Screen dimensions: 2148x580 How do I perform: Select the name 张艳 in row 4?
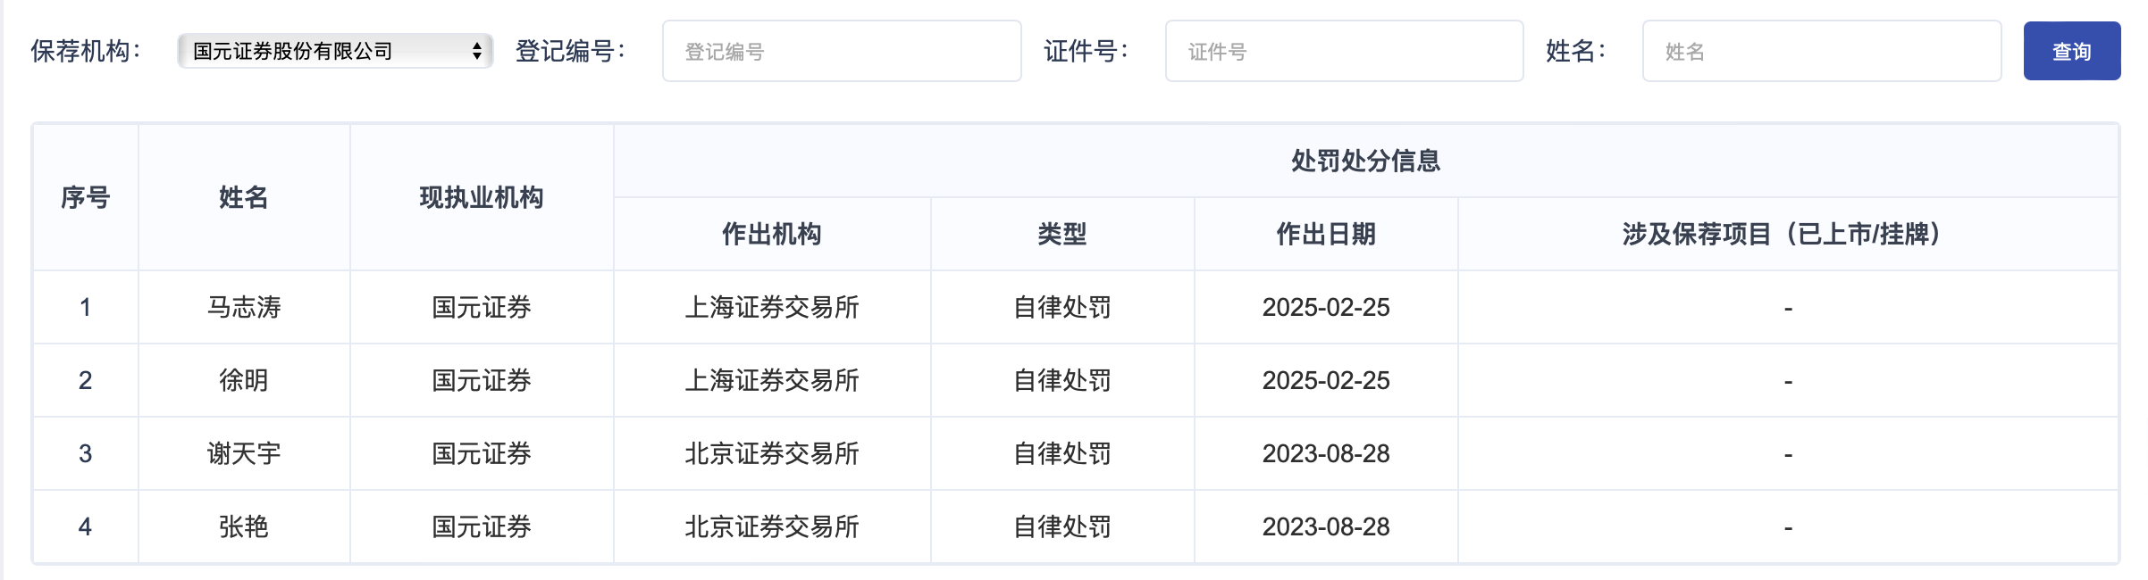click(244, 526)
